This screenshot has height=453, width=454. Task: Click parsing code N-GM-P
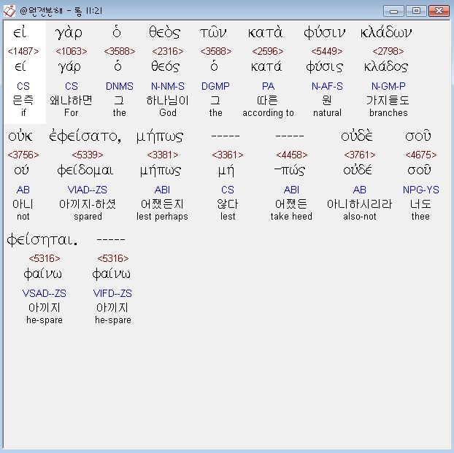(x=388, y=86)
